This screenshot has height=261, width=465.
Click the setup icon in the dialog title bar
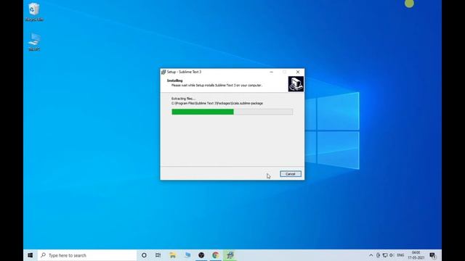pos(163,72)
